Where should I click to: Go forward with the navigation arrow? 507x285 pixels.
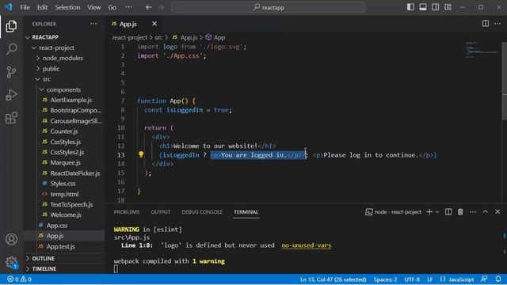click(x=162, y=7)
